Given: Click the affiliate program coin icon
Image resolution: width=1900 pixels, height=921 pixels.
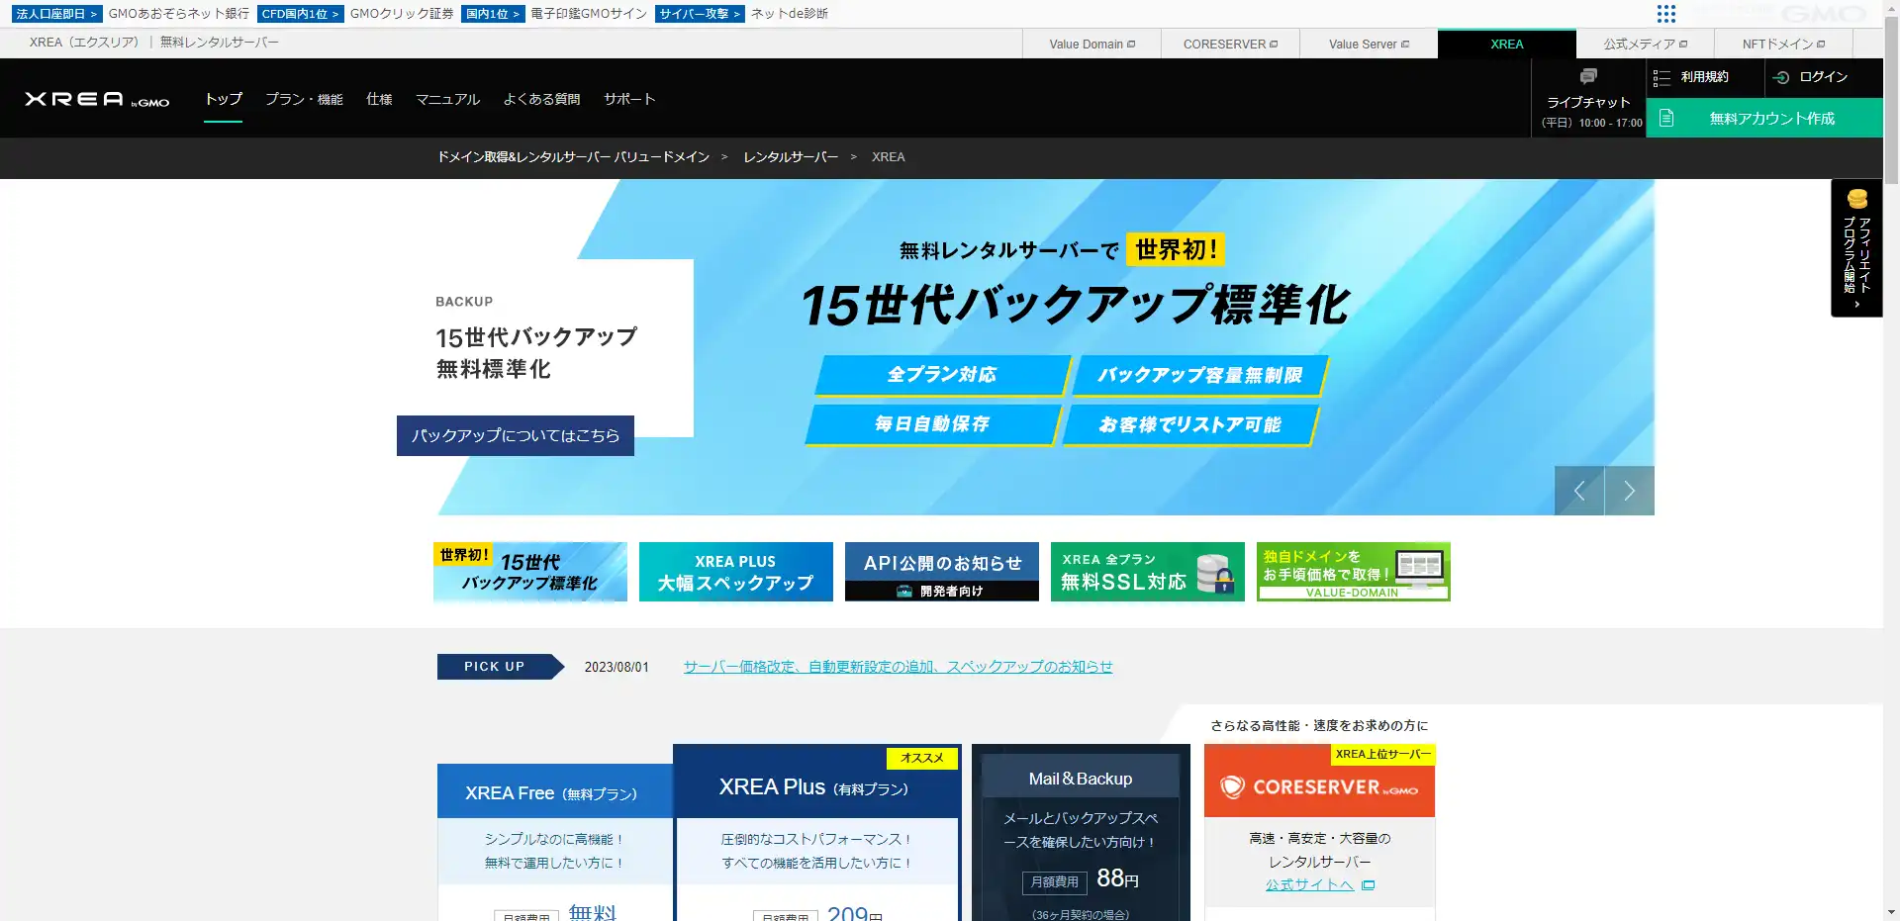Looking at the screenshot, I should click(x=1857, y=199).
